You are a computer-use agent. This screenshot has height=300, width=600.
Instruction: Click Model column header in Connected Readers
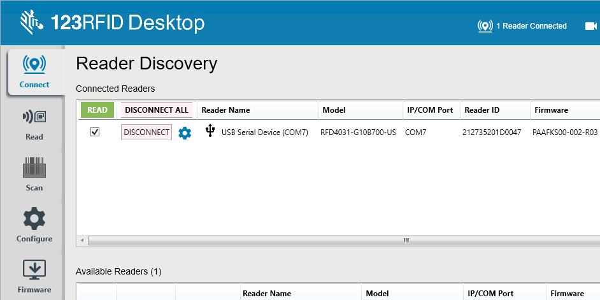[x=334, y=110]
